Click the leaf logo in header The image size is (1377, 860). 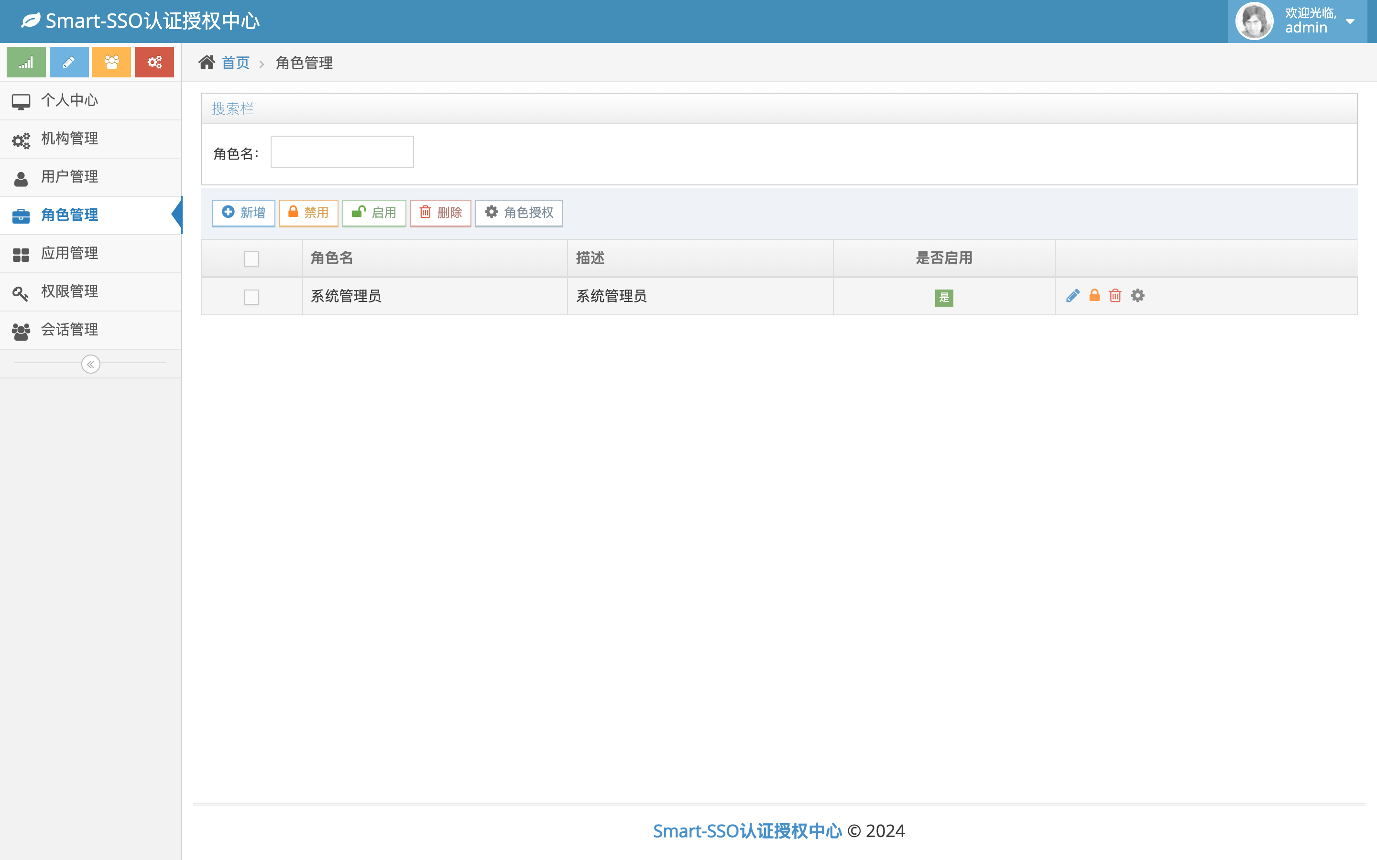pos(31,21)
